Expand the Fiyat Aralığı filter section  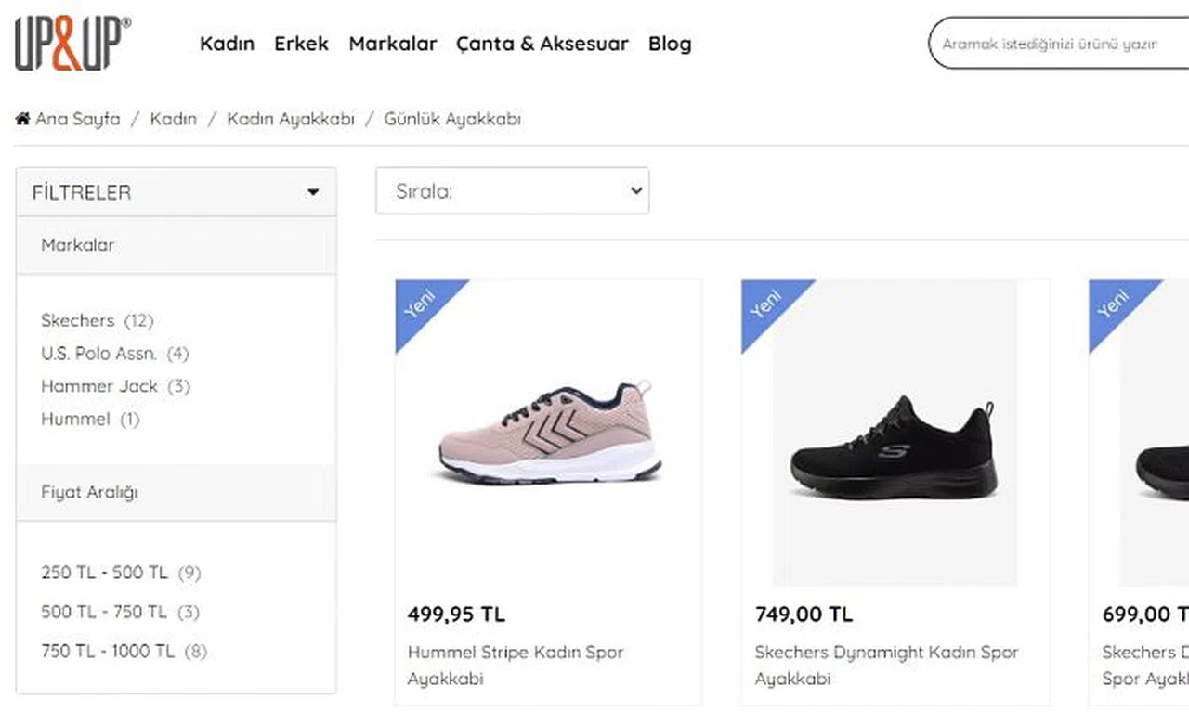click(89, 492)
